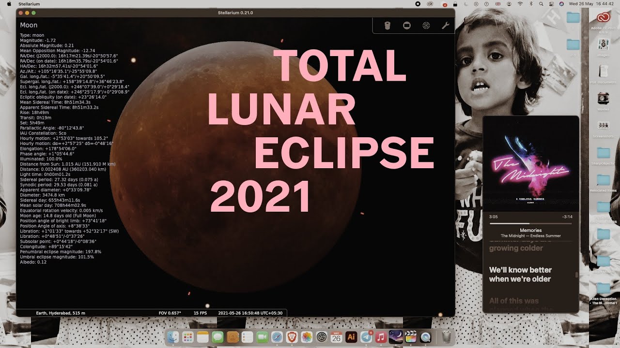
Task: Click lyric line "We'll know better"
Action: [x=520, y=270]
